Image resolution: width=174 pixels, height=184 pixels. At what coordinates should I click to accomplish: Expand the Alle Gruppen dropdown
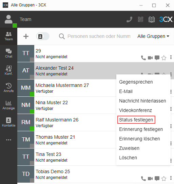tap(153, 36)
